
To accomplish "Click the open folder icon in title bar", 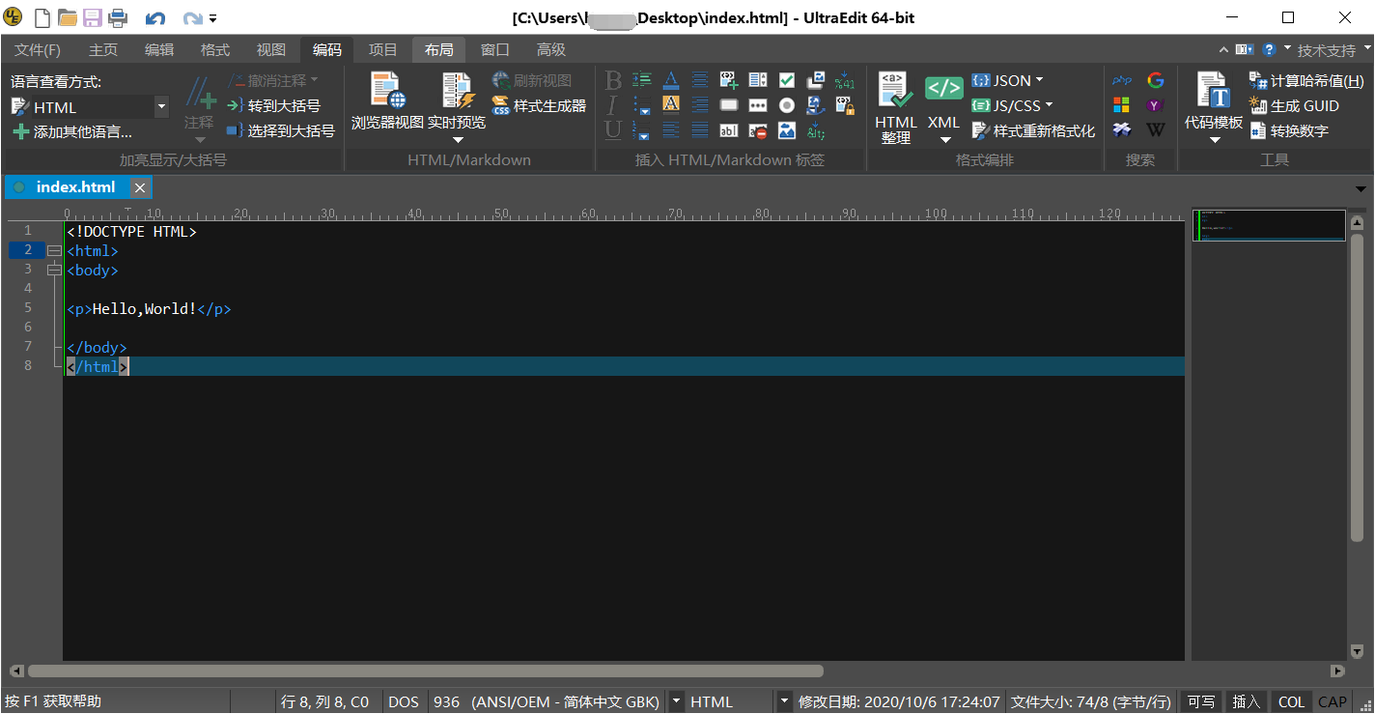I will 67,17.
